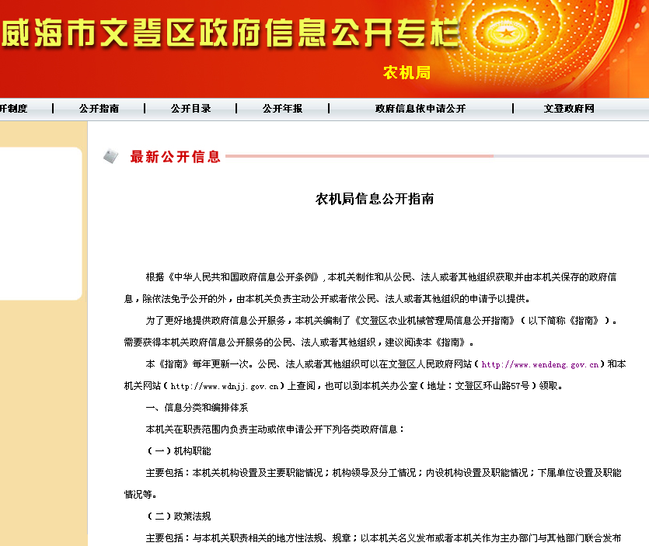Open the 政府信息依申请公开 navigation item
The image size is (649, 546).
click(418, 109)
